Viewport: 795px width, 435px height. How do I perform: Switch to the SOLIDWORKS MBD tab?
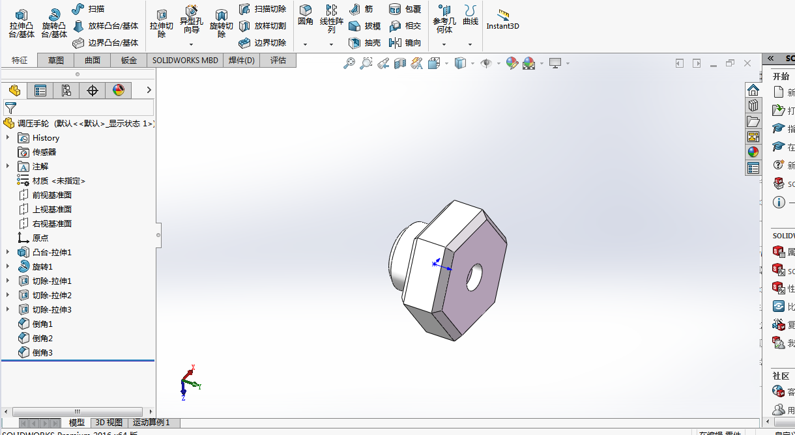(186, 61)
